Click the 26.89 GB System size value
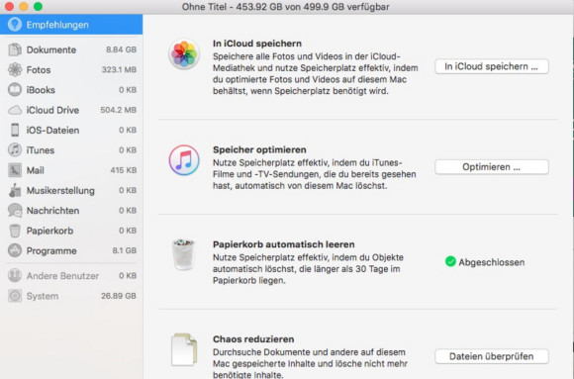The width and height of the screenshot is (574, 379). click(119, 296)
